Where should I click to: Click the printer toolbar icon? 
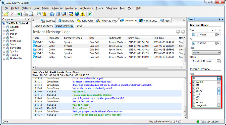(26, 14)
